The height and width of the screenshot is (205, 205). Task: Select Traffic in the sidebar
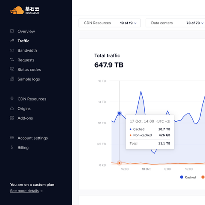pos(23,41)
